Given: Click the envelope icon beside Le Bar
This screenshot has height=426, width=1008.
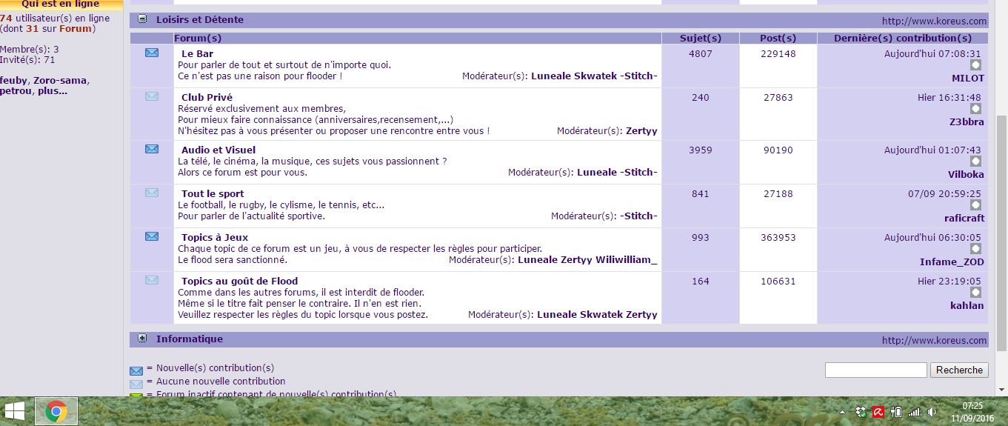Looking at the screenshot, I should tap(152, 53).
